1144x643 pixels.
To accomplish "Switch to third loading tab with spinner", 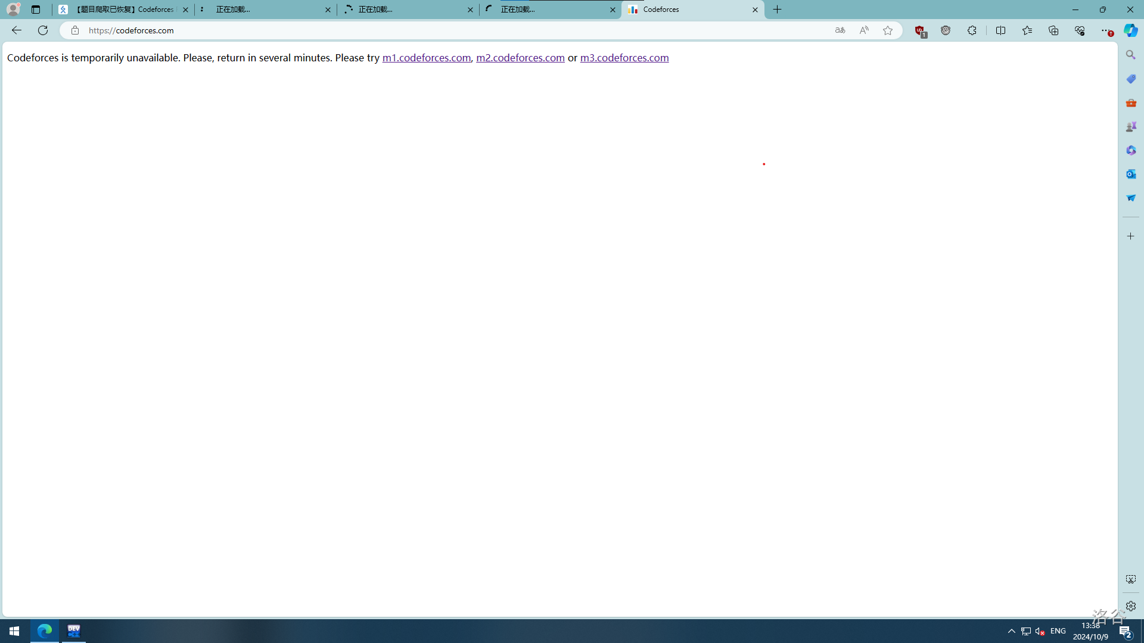I will pyautogui.click(x=408, y=10).
